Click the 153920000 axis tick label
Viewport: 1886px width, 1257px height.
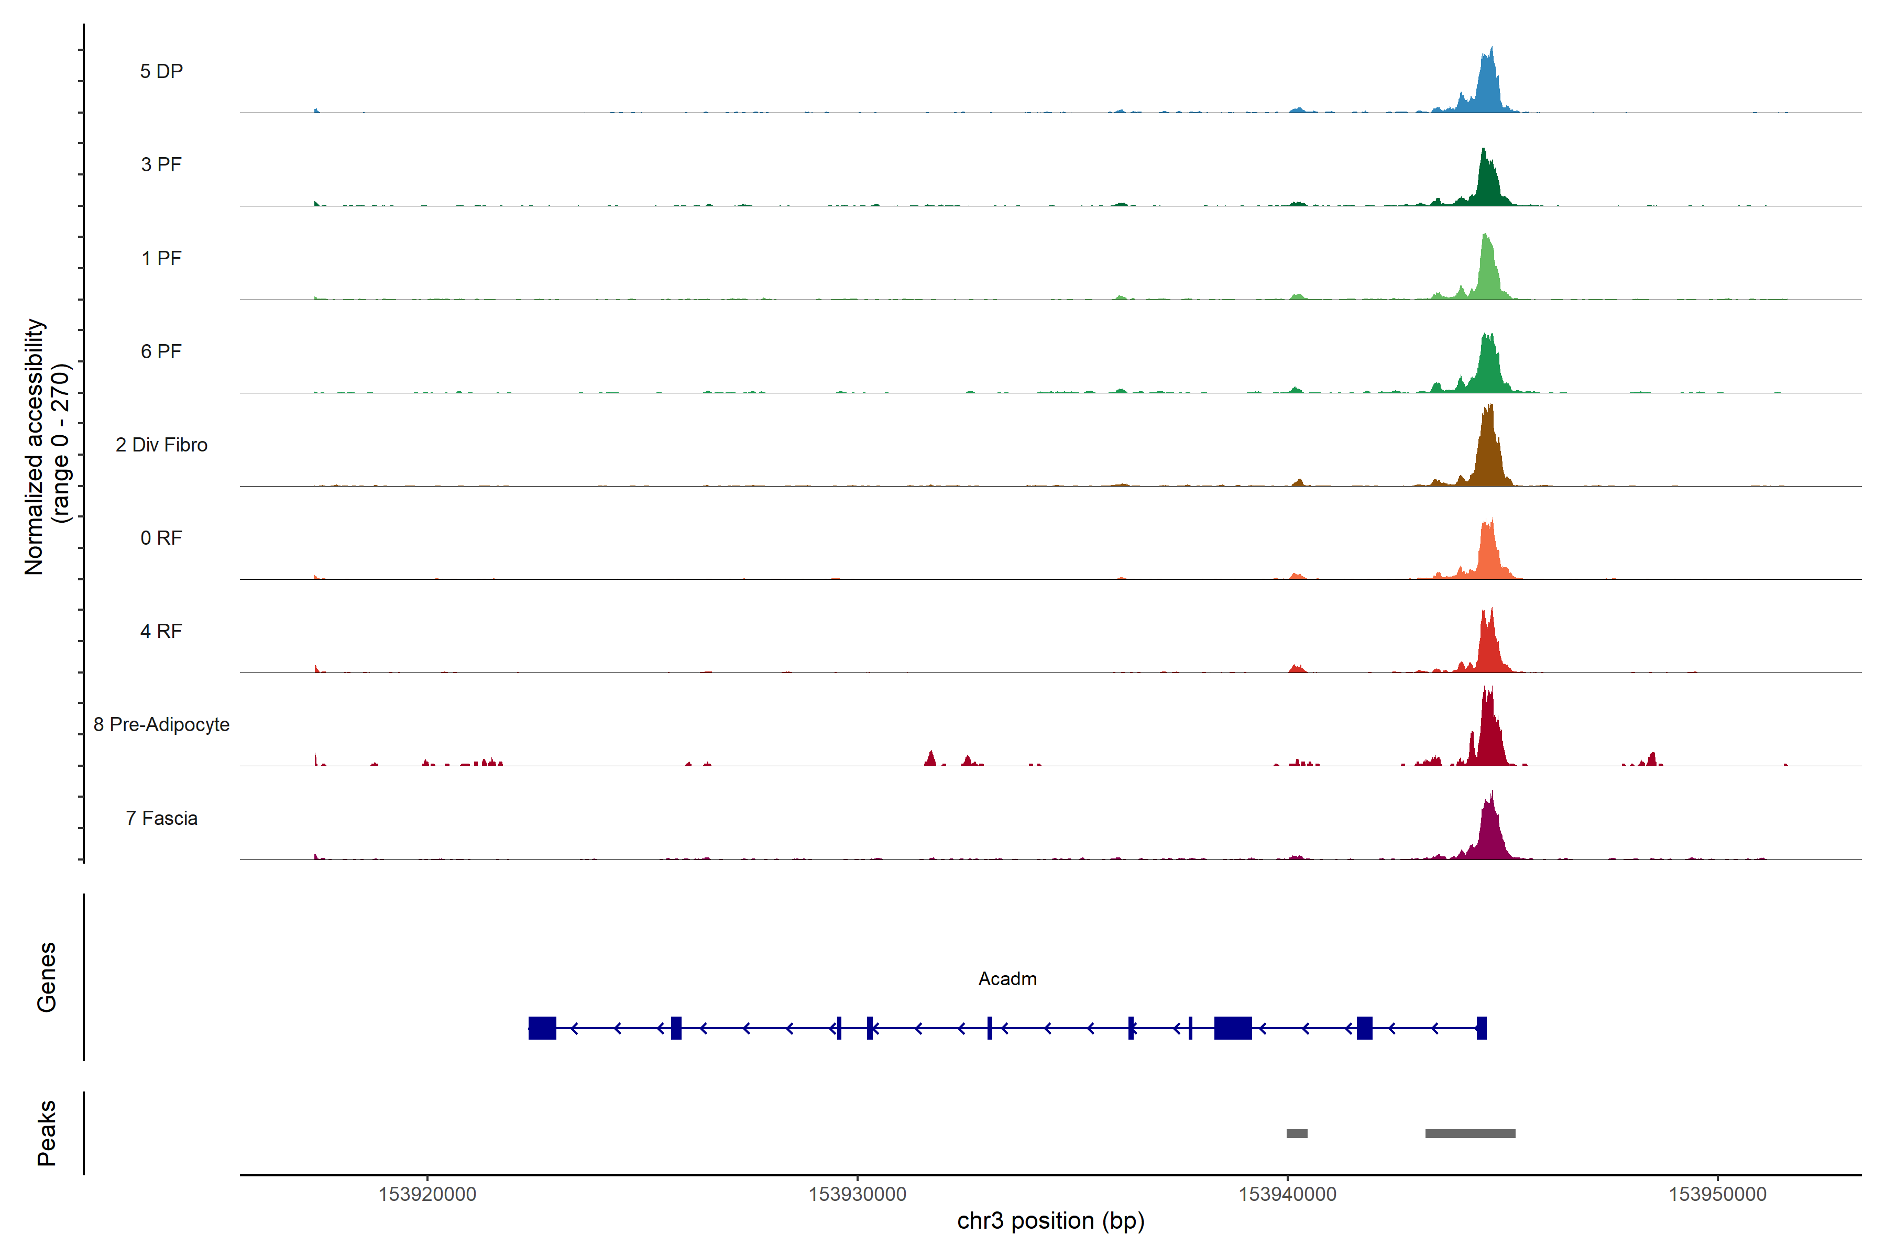pos(426,1195)
